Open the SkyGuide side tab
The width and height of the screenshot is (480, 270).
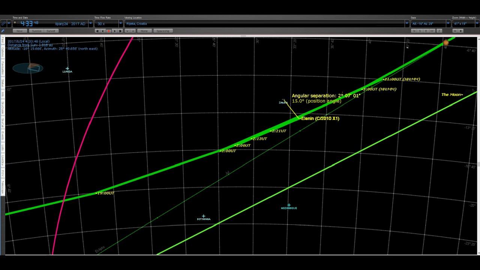click(x=3, y=108)
